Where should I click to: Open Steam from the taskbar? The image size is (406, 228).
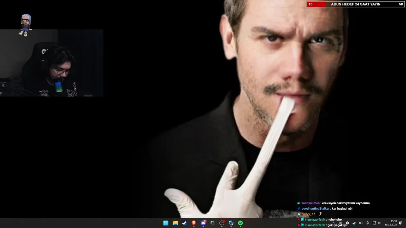point(184,223)
